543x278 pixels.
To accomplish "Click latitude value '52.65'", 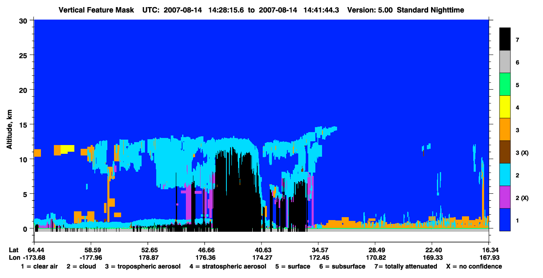I will pyautogui.click(x=148, y=250).
